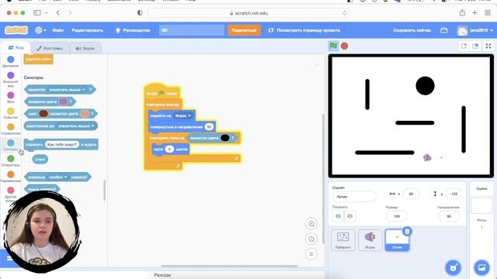Switch to small stage layout

click(464, 46)
